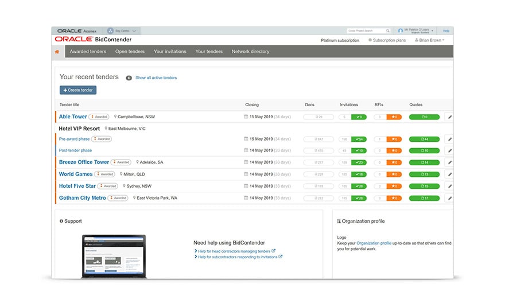
Task: Edit the Post-tender phase pencil icon
Action: point(449,150)
